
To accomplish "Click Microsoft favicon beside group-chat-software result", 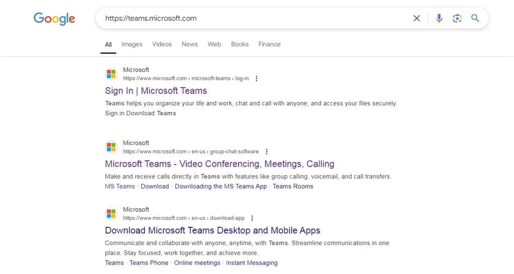I will (x=111, y=147).
